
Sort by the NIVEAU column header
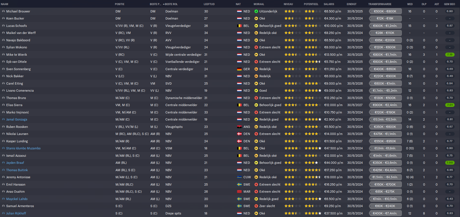(x=288, y=4)
